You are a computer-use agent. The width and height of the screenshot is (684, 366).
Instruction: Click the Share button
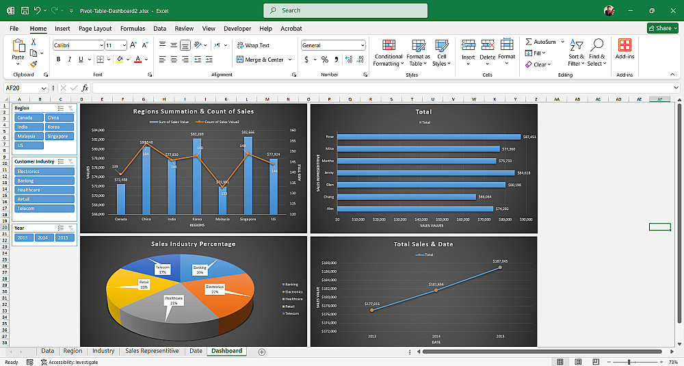[x=663, y=28]
